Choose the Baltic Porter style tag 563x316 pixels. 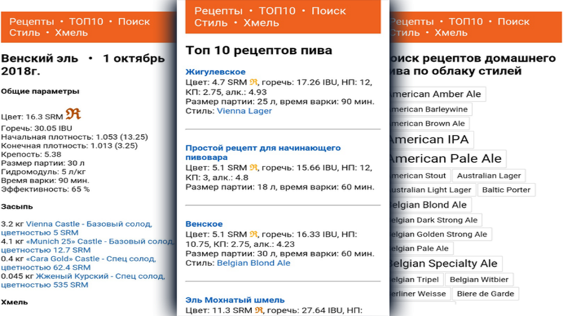pos(505,190)
